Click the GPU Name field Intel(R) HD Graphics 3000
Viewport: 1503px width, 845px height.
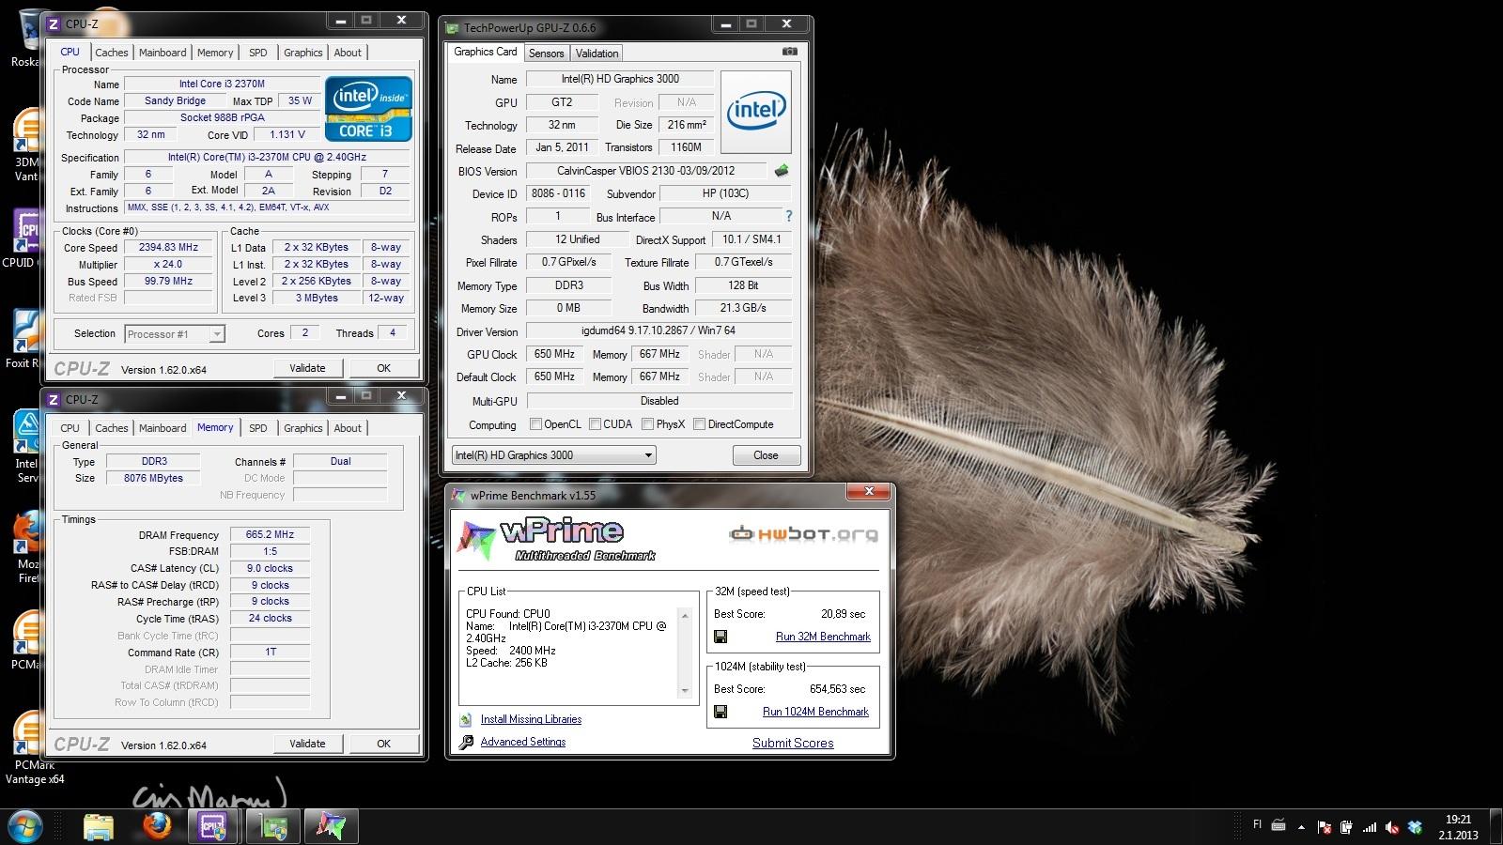pos(620,79)
